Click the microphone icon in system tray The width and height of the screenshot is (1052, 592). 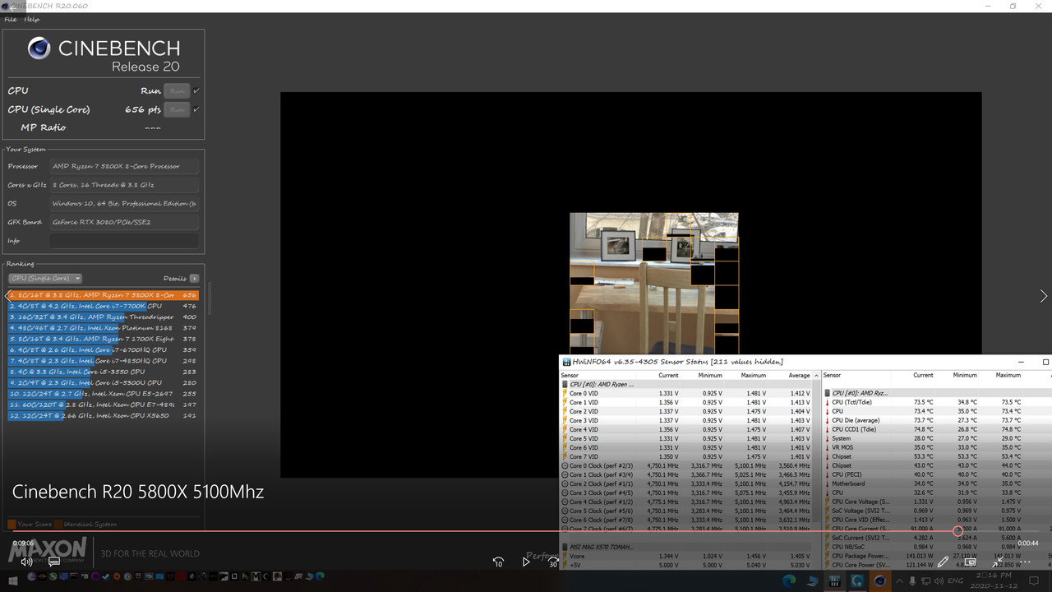912,580
